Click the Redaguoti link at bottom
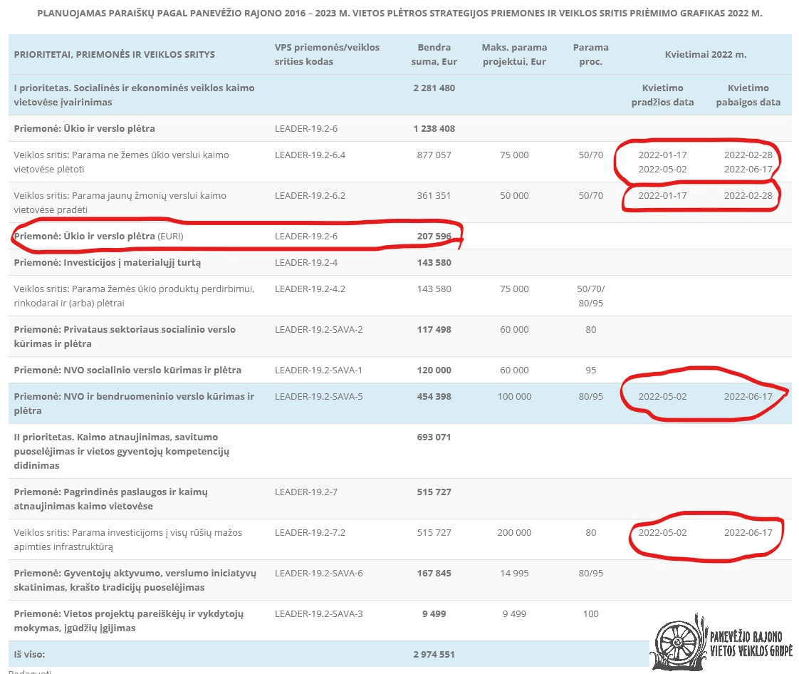 click(x=30, y=671)
